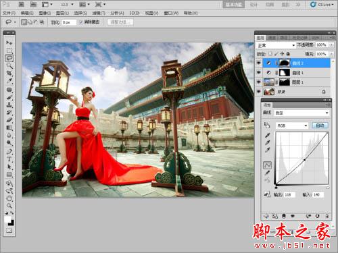Select the Eraser tool
The height and width of the screenshot is (253, 338).
point(9,119)
